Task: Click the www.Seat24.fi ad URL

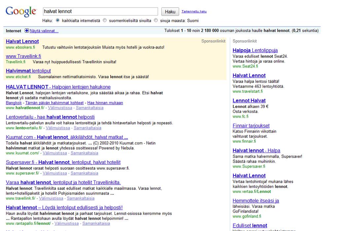Action: point(245,66)
